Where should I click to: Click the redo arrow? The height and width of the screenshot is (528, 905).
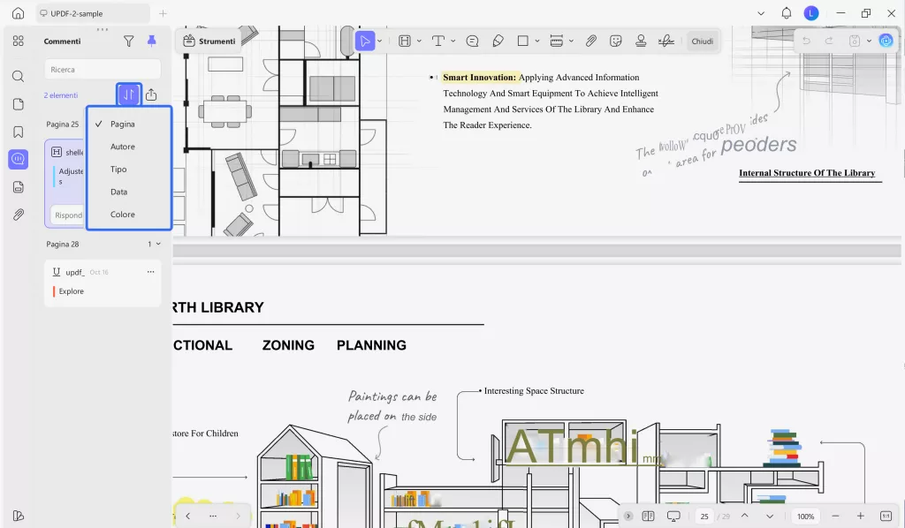(829, 41)
